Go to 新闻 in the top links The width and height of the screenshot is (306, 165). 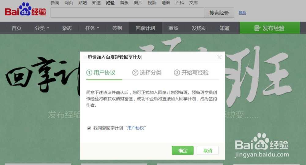[55, 3]
